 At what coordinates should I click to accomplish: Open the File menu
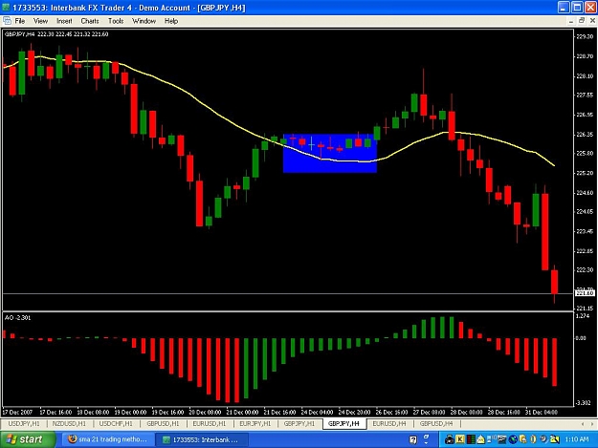point(20,21)
